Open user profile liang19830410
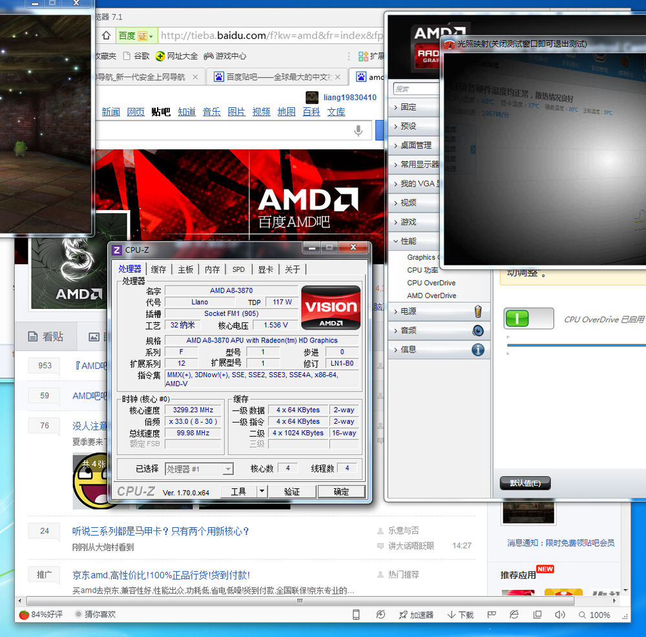 pos(349,98)
